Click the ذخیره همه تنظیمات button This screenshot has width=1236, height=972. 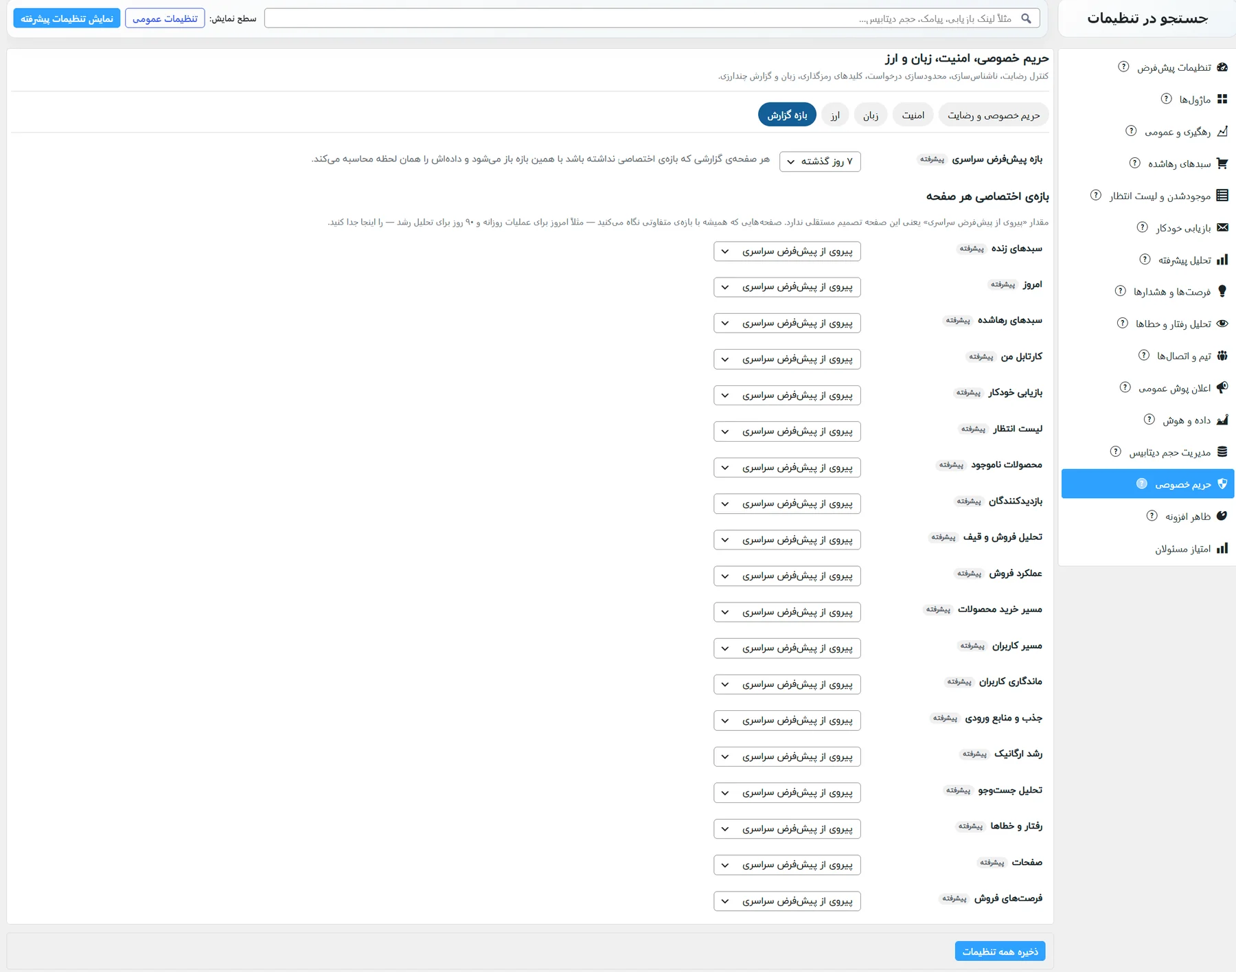click(1000, 951)
